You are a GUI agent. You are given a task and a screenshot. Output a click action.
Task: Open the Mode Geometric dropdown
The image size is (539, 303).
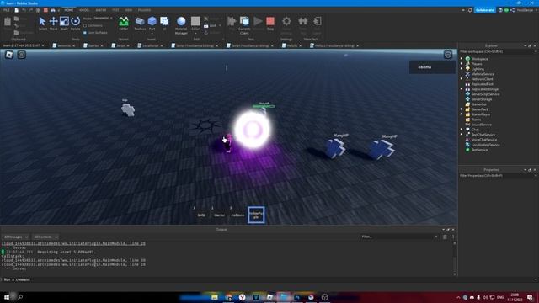tap(103, 18)
